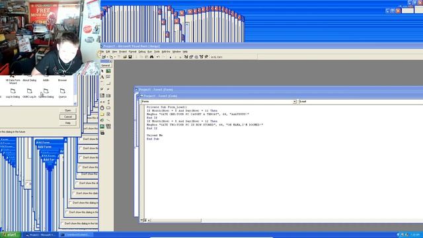The width and height of the screenshot is (423, 238).
Task: Select the ODBC Log In form template
Action: coord(29,93)
